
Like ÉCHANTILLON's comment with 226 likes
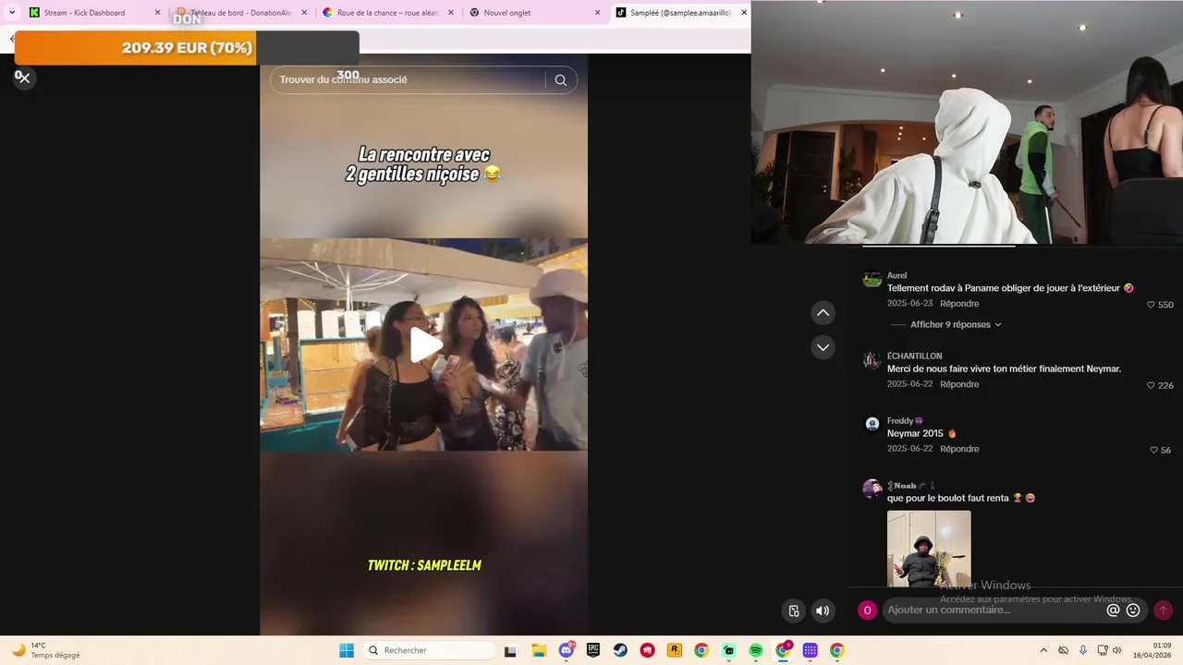pyautogui.click(x=1151, y=385)
